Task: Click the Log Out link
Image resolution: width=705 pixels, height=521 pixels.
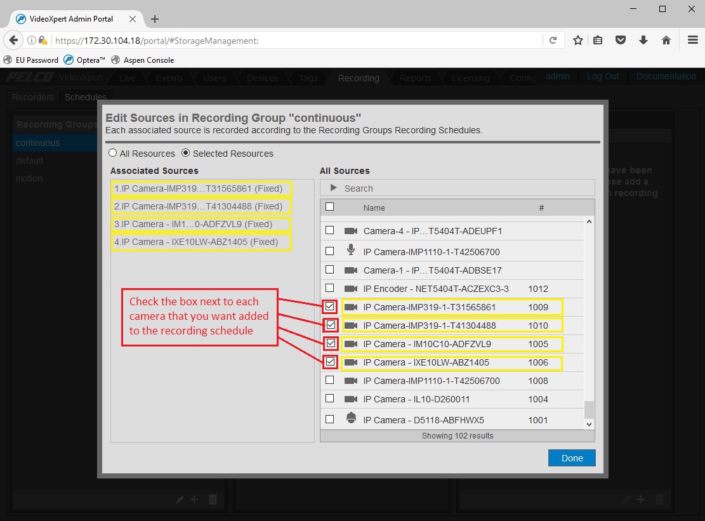Action: pyautogui.click(x=603, y=76)
